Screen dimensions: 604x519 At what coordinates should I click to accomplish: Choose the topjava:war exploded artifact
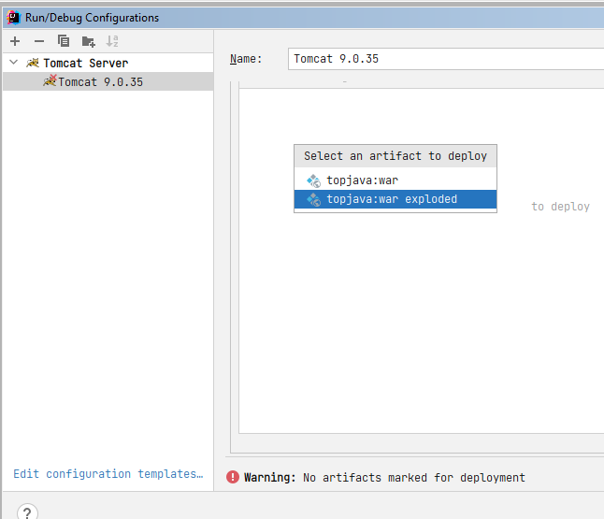395,199
